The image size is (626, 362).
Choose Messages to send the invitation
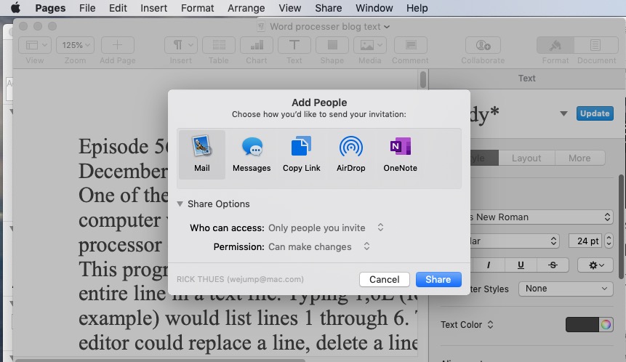pos(252,154)
